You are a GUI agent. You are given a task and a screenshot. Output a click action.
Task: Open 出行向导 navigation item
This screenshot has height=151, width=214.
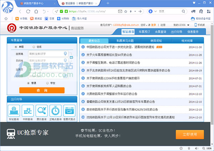(177, 32)
